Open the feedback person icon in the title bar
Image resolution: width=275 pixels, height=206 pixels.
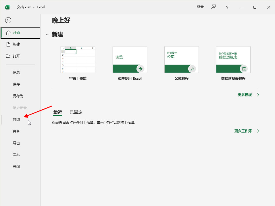(214, 7)
